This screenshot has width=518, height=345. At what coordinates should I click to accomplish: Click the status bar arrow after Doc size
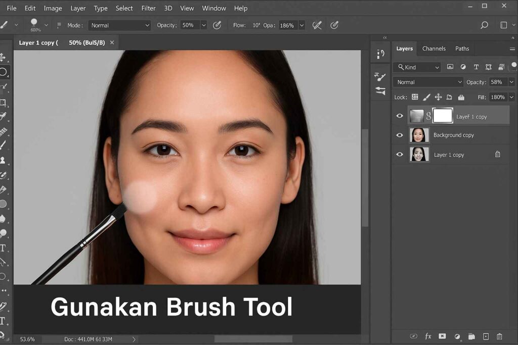point(134,339)
